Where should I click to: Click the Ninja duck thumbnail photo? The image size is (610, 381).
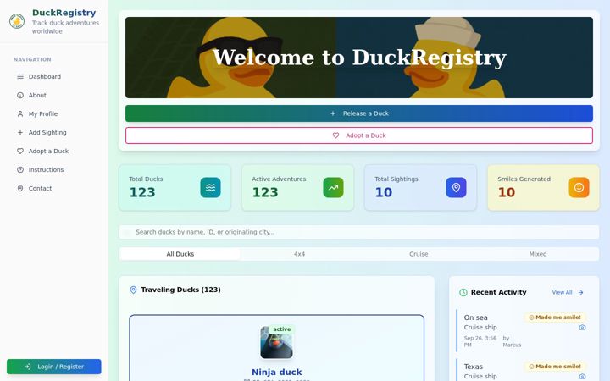(x=276, y=342)
